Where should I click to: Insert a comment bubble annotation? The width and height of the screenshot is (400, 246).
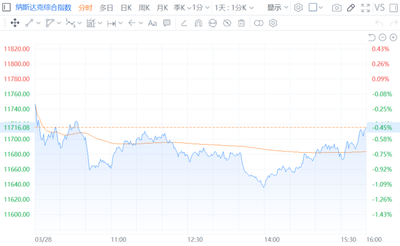pyautogui.click(x=167, y=23)
